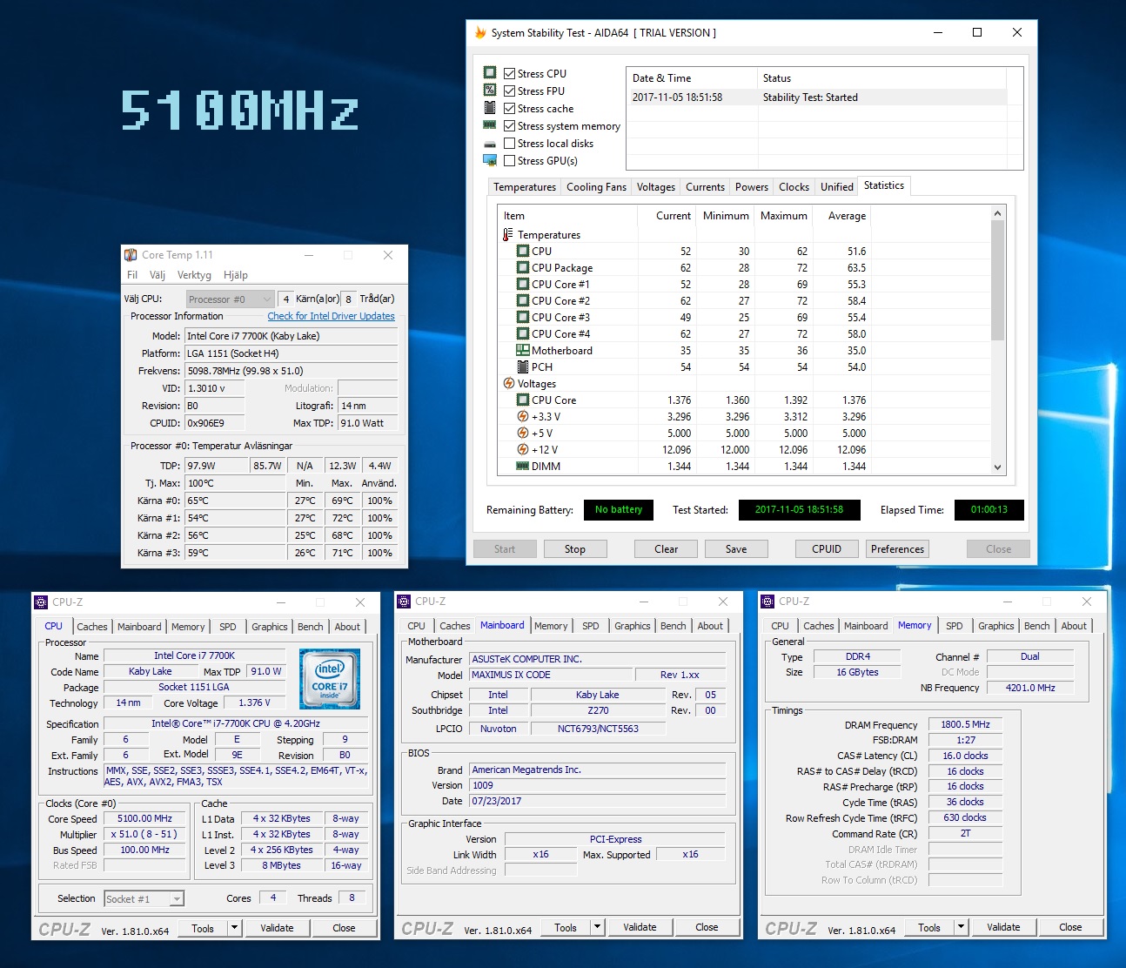The height and width of the screenshot is (968, 1126).
Task: Click the FPU percent icon beside Stress FPU
Action: 490,90
